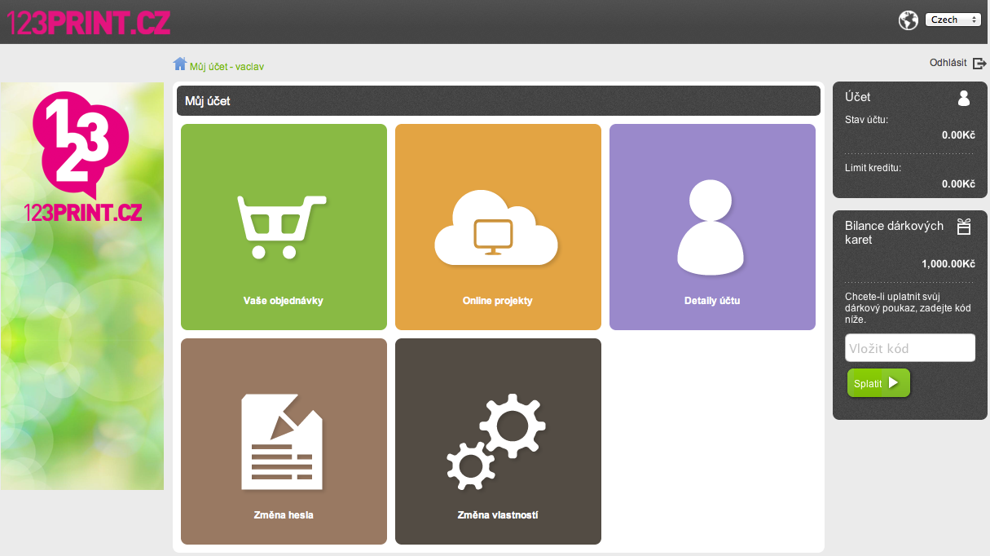Click the document pen icon

click(x=282, y=441)
